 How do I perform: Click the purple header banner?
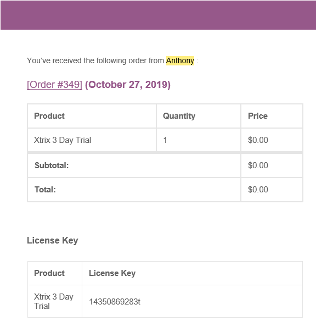point(158,15)
